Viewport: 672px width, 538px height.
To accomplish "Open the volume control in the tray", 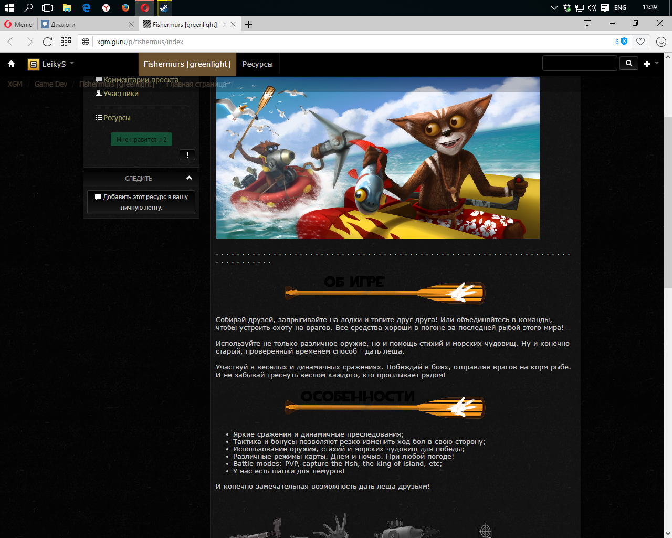I will click(x=592, y=7).
